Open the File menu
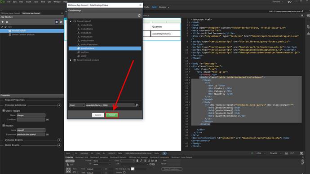This screenshot has width=310, height=174. [x=9, y=2]
